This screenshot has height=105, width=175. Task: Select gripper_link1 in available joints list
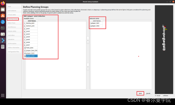pos(32,53)
